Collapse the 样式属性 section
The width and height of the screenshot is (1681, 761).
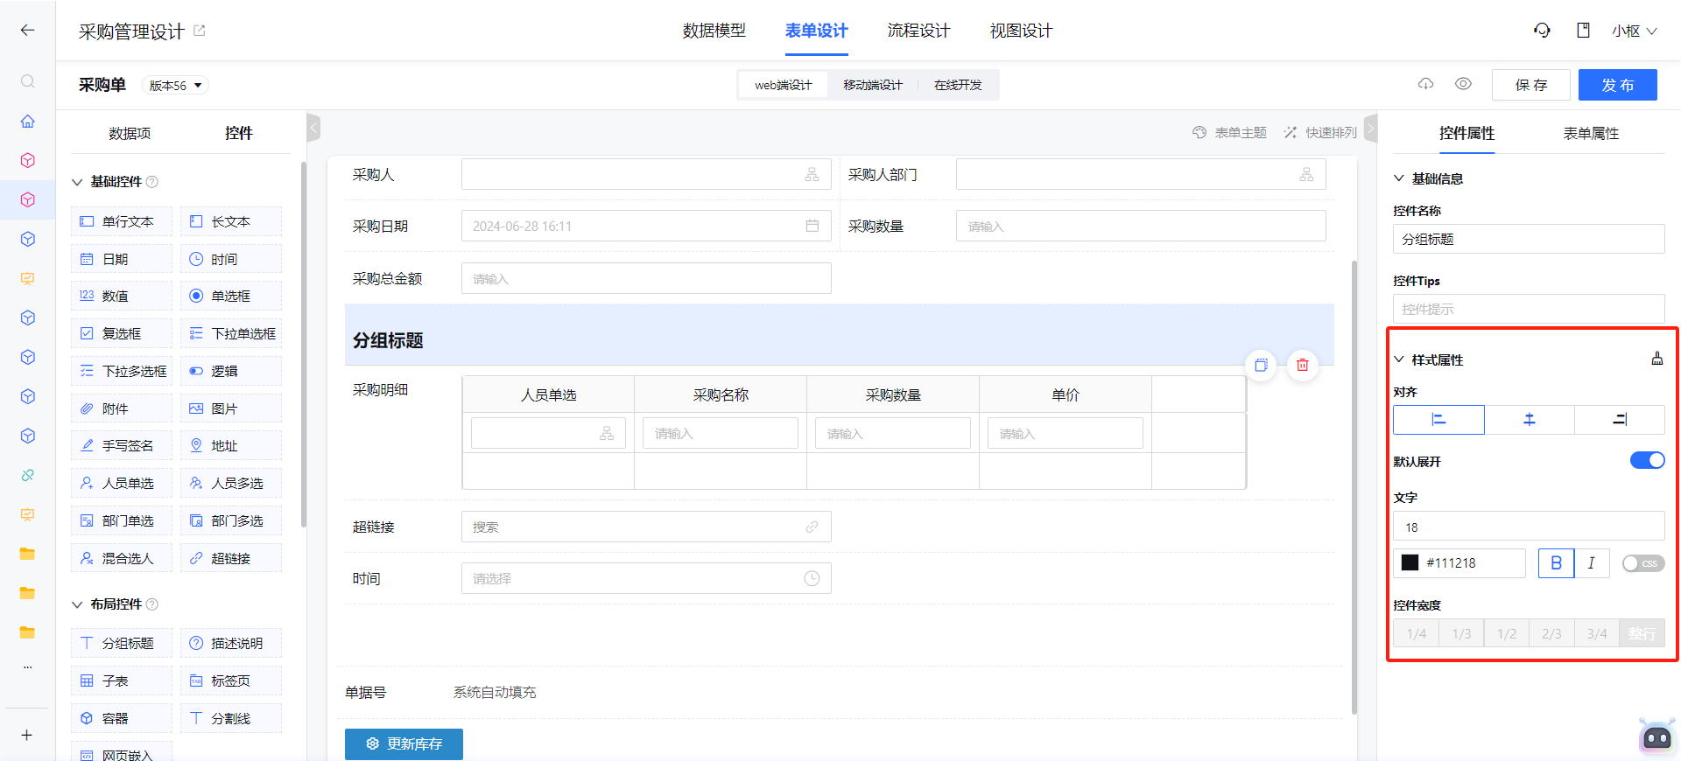point(1399,360)
